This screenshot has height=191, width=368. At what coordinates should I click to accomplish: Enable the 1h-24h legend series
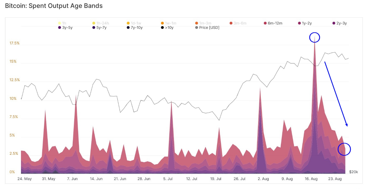coord(101,23)
